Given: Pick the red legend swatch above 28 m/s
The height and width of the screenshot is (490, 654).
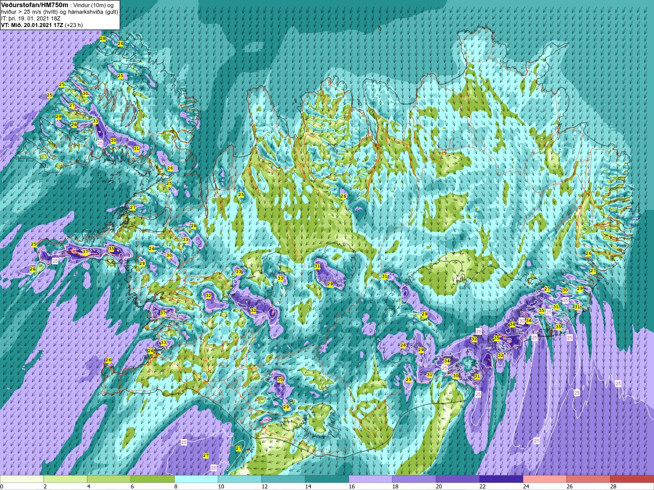Looking at the screenshot, I should 632,479.
